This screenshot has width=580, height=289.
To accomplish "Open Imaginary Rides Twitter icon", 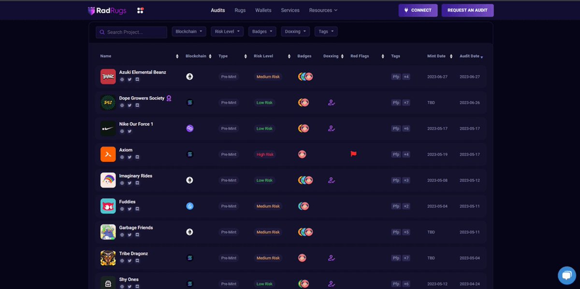I will pos(130,183).
